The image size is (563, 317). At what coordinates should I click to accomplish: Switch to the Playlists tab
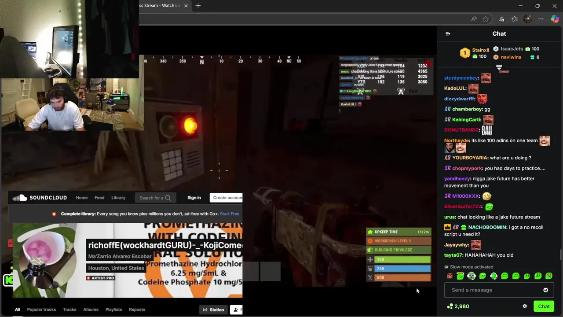coord(113,310)
